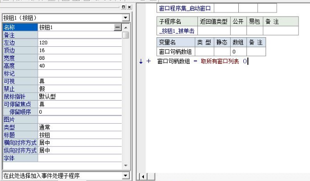Select the 禁止 property value 假

click(x=80, y=89)
